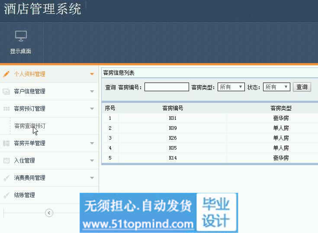This screenshot has width=318, height=233.
Task: Click 单人房 in the K26 row
Action: click(281, 138)
